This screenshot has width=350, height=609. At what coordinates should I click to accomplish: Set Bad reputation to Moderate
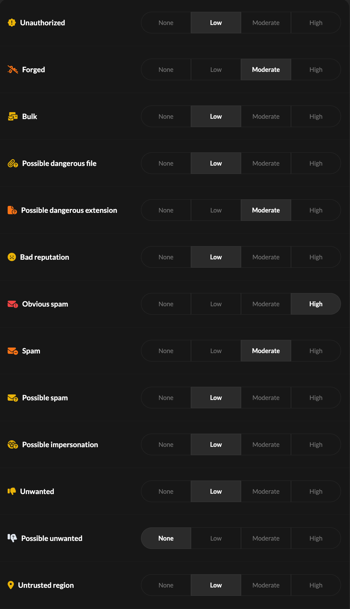[x=266, y=257]
